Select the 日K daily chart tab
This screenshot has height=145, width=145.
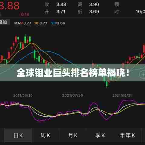pyautogui.click(x=18, y=135)
